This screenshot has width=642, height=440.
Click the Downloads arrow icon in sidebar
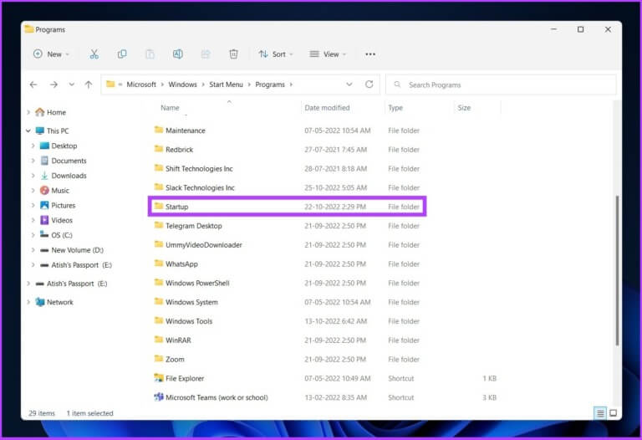point(44,176)
